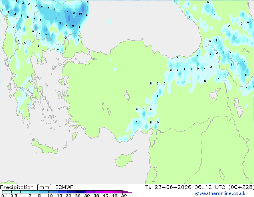Select the legend swatch between 0.5 and 1

click(16, 192)
